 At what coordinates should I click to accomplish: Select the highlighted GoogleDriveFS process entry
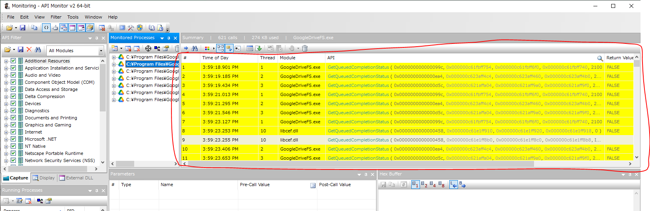coord(152,64)
